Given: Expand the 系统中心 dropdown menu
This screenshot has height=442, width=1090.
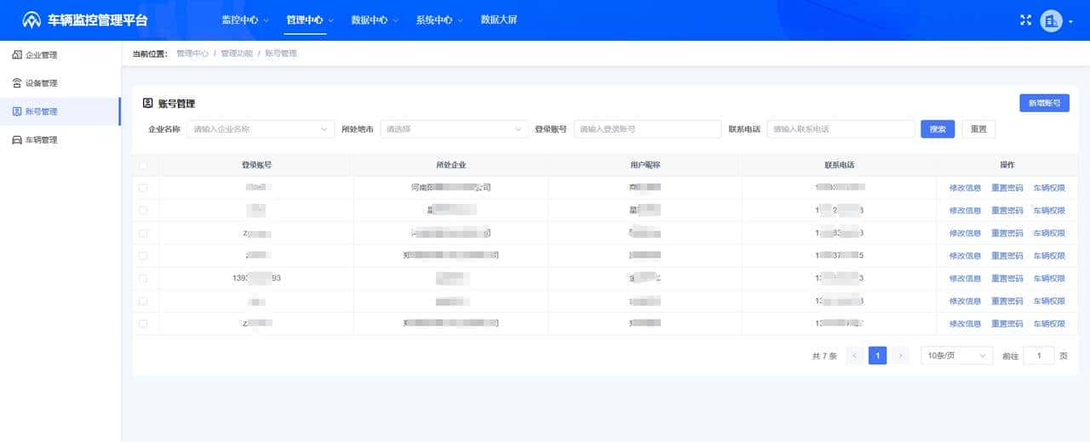Looking at the screenshot, I should tap(439, 20).
